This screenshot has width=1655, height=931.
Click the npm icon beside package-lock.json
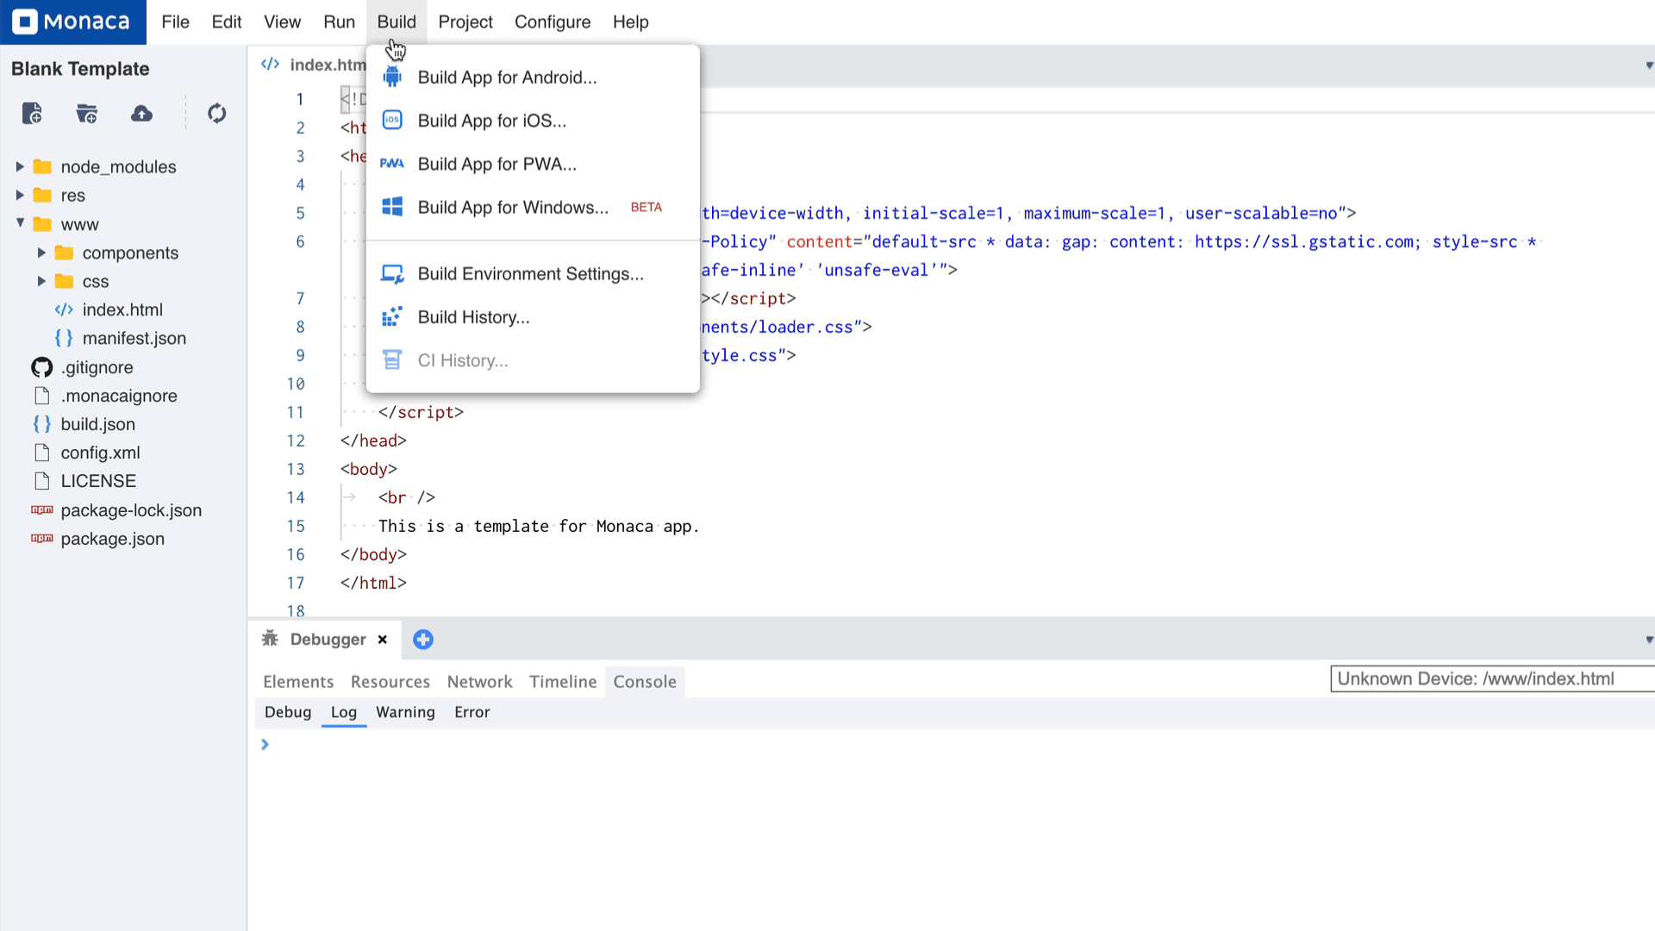point(41,510)
